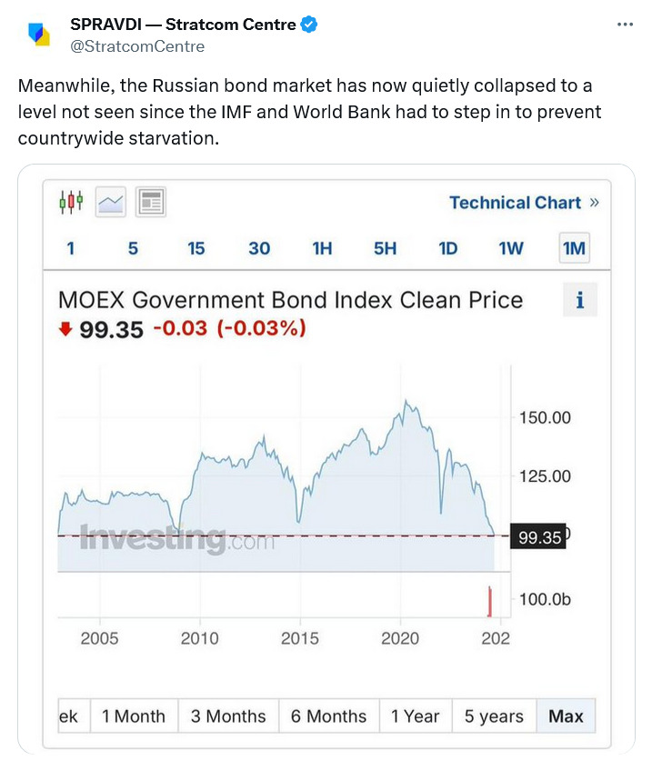Select the 1-minute interval
Image resolution: width=652 pixels, height=760 pixels.
tap(71, 248)
